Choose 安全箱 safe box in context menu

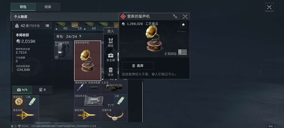point(111,57)
